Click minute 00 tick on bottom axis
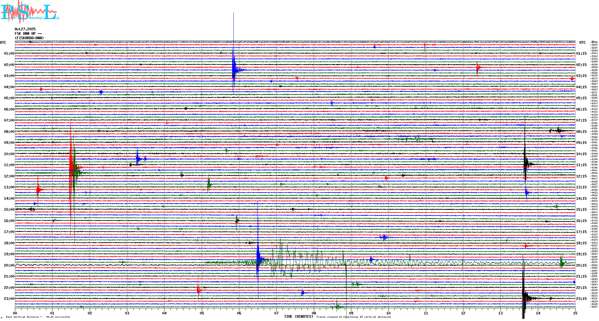 coord(15,313)
